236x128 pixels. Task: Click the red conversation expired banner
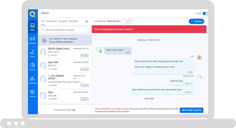click(x=149, y=29)
